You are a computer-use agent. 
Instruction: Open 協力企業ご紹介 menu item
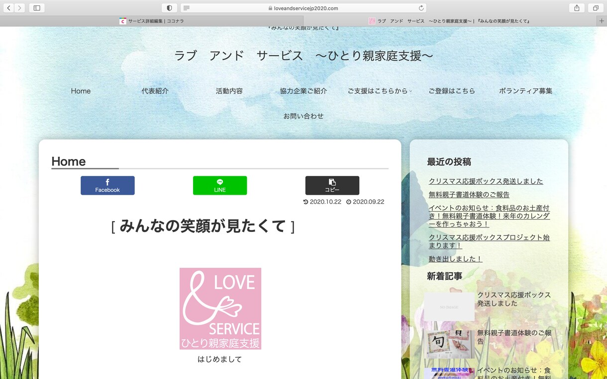pyautogui.click(x=303, y=91)
